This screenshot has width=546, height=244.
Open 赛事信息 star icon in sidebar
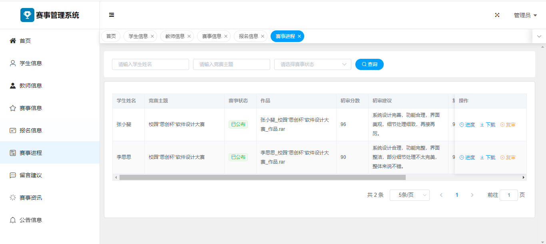pyautogui.click(x=13, y=108)
